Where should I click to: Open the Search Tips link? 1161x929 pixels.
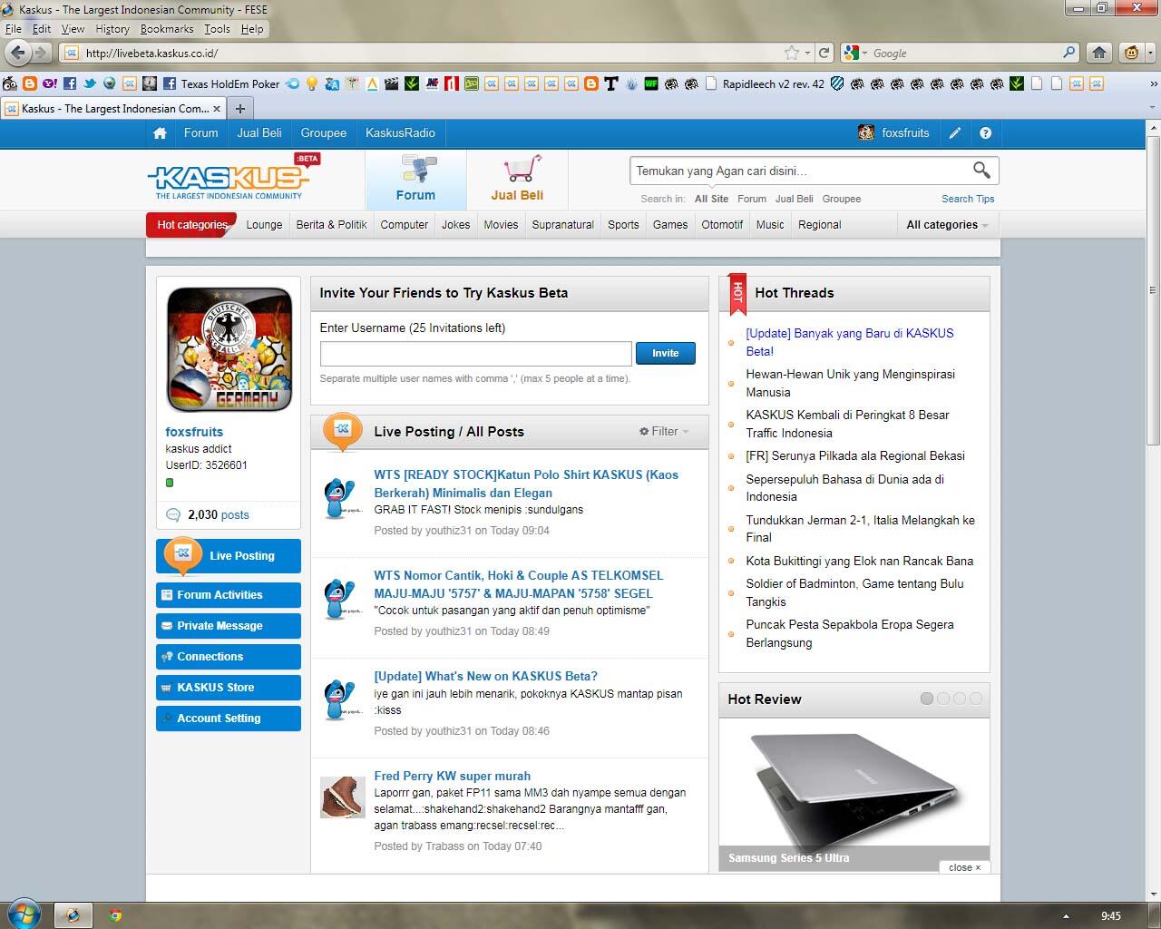968,199
